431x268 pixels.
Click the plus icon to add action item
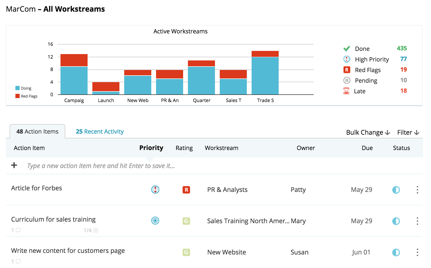14,165
